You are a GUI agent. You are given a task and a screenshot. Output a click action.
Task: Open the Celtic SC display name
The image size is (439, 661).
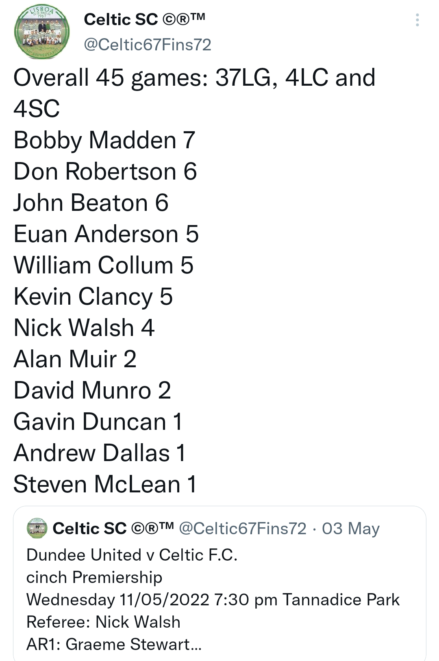(144, 20)
